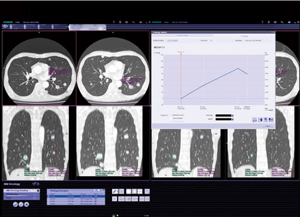Click the round middle button below MM Oncology list
The height and width of the screenshot is (217, 300).
tap(21, 204)
